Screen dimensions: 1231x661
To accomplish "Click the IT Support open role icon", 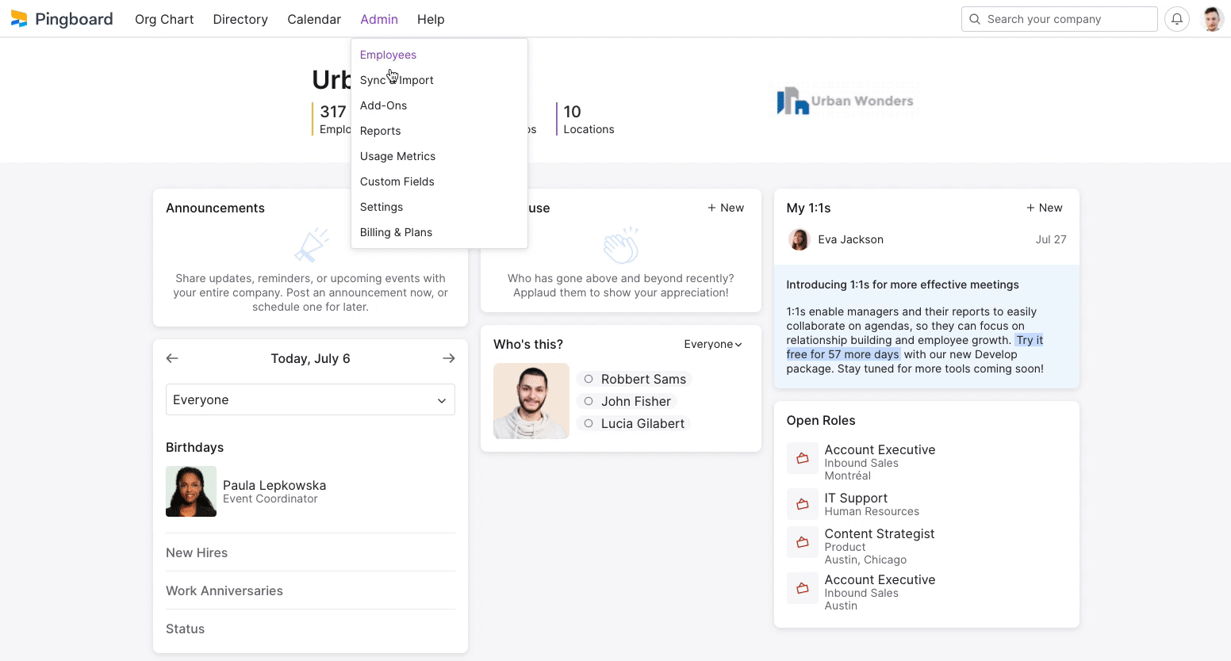I will pyautogui.click(x=802, y=504).
